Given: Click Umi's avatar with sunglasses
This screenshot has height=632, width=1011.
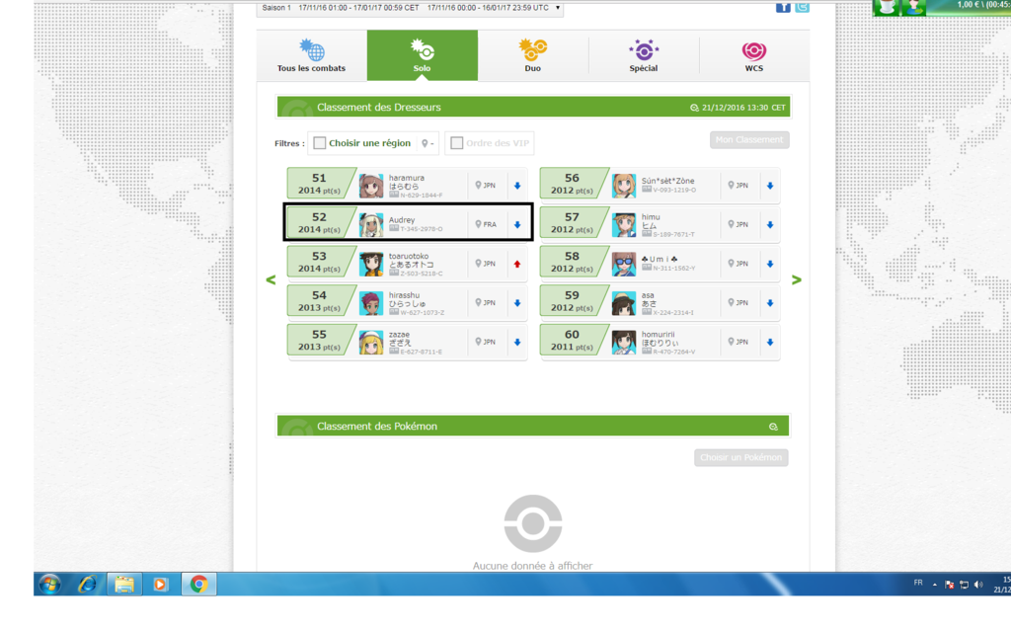Looking at the screenshot, I should (624, 264).
